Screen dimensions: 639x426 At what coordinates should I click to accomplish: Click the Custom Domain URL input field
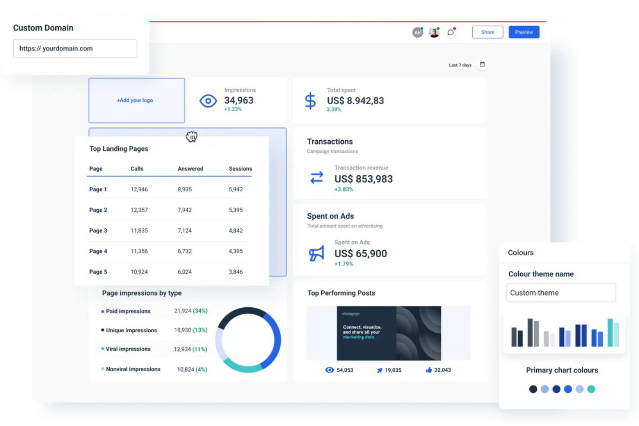[x=74, y=48]
